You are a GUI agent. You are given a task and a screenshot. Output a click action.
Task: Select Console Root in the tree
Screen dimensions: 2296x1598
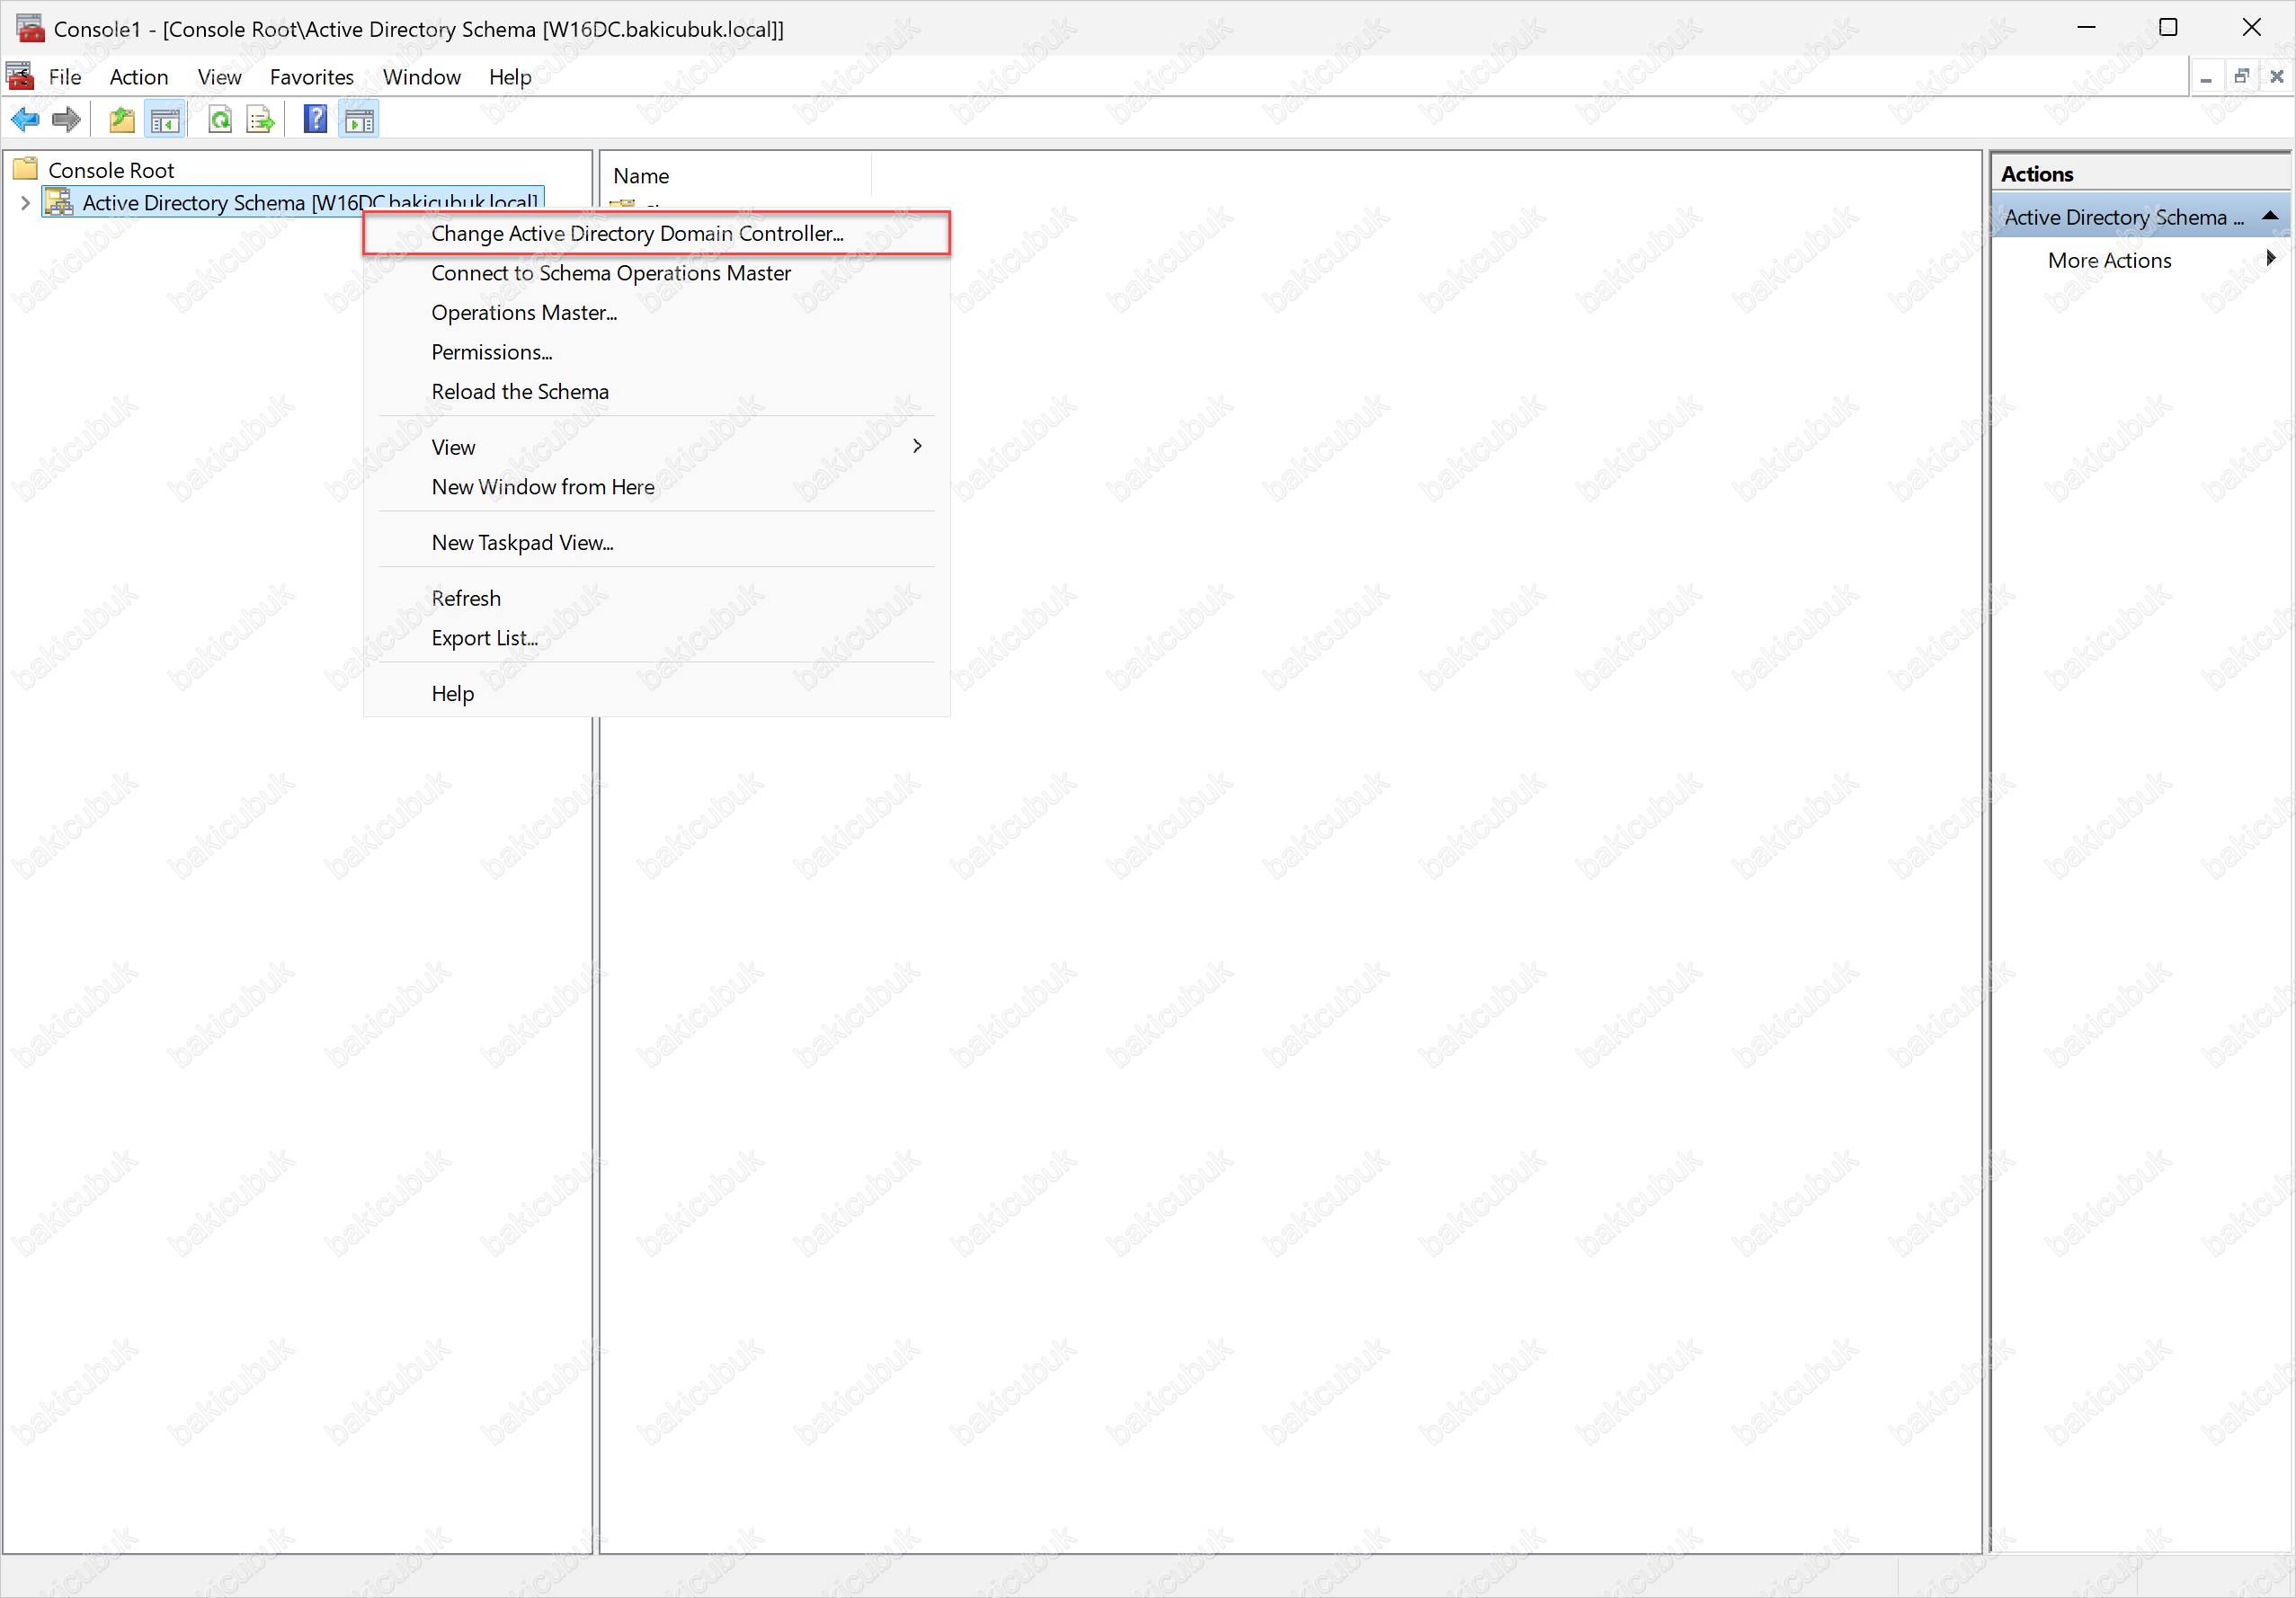click(111, 170)
